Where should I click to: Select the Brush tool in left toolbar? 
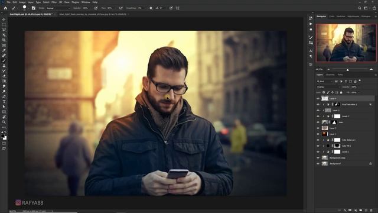click(4, 60)
